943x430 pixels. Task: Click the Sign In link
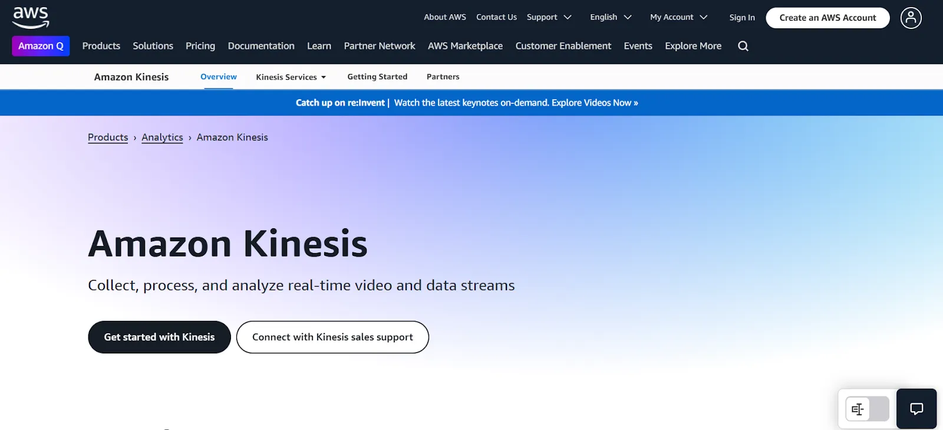pos(742,18)
